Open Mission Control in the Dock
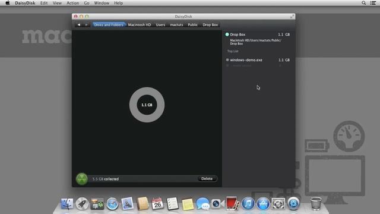The image size is (380, 214). click(97, 203)
